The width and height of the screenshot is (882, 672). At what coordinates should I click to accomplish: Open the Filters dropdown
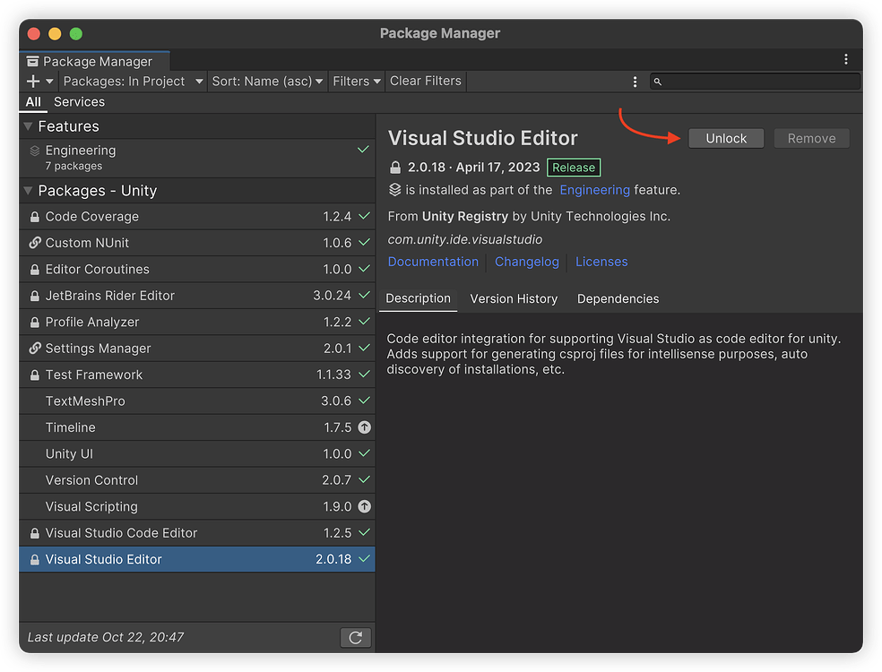[357, 82]
